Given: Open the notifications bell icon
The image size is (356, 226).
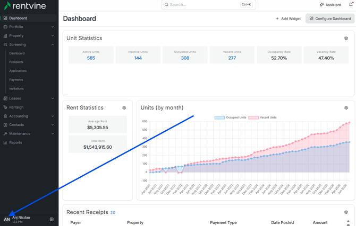Looking at the screenshot, I should [x=351, y=5].
